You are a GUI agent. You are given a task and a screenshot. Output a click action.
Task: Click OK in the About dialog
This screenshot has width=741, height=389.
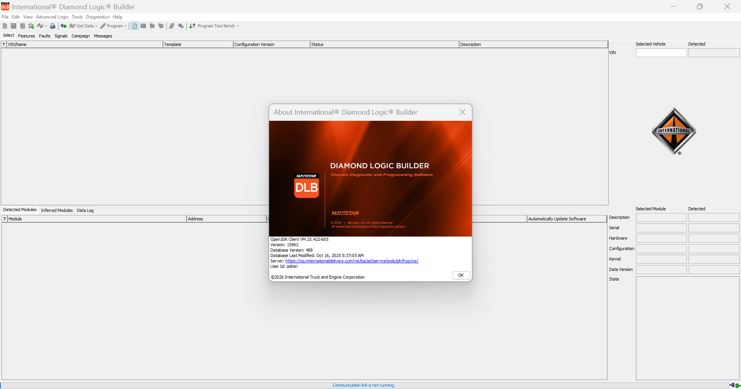point(461,275)
